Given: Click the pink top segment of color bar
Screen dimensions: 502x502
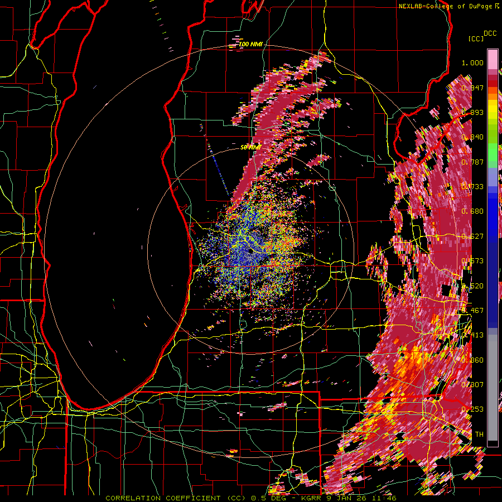Looking at the screenshot, I should pos(493,59).
